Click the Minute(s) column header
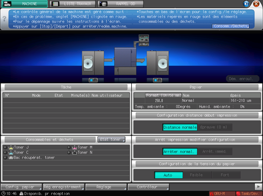The height and width of the screenshot is (196, 263). tap(80, 95)
